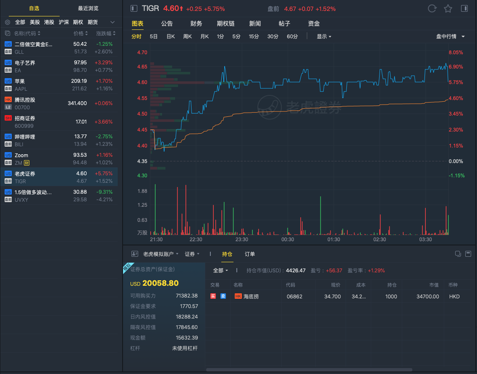Select the 持仓 tab
The width and height of the screenshot is (477, 374).
tap(227, 254)
